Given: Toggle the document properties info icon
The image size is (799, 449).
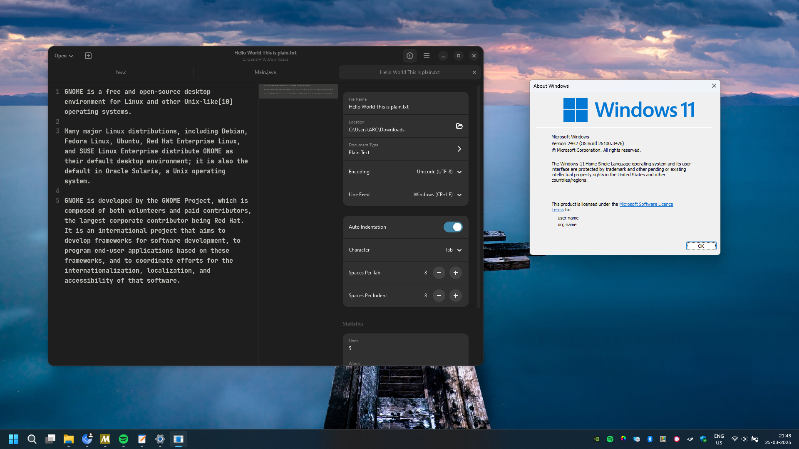Looking at the screenshot, I should [x=410, y=56].
